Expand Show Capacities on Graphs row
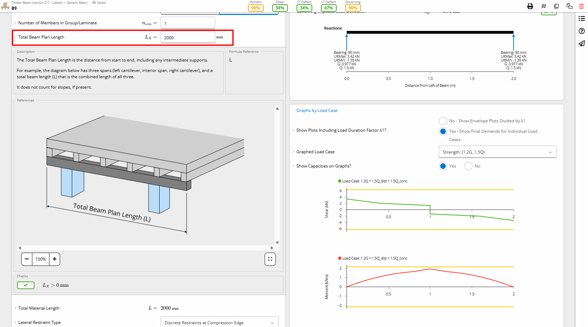This screenshot has width=588, height=327. click(x=293, y=166)
